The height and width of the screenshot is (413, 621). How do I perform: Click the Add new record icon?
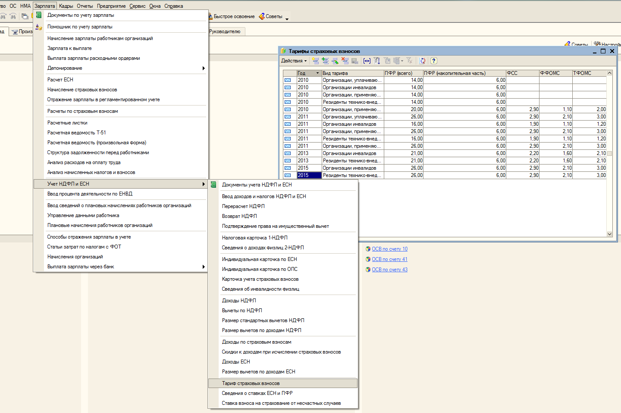click(315, 61)
